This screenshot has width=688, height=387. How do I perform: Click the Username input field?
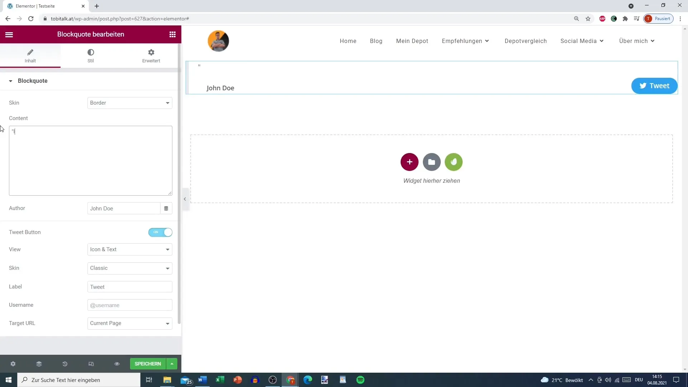coord(130,305)
